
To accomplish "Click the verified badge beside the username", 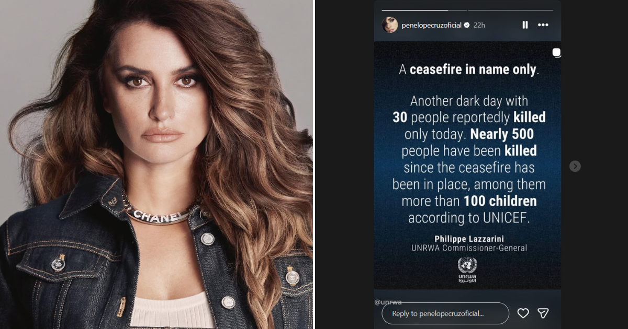I will point(467,25).
